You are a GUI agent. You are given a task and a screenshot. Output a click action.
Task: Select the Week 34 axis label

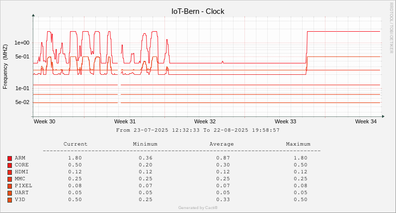pos(366,121)
